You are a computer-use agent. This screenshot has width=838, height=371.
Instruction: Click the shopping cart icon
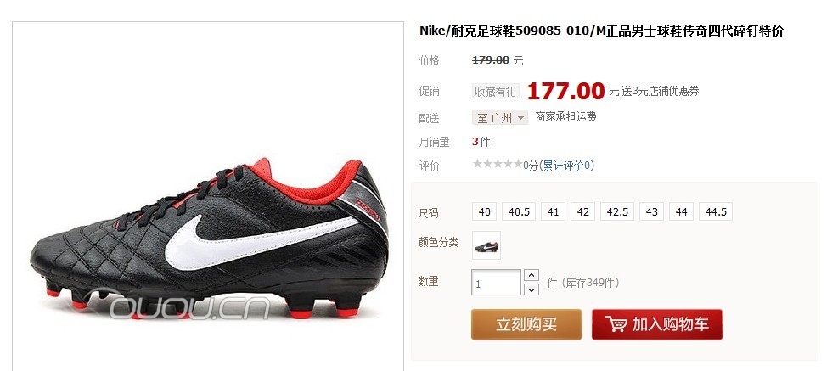pyautogui.click(x=616, y=323)
